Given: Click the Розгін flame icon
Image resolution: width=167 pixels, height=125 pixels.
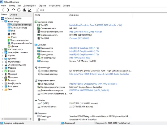Looking at the screenshot, I should tap(9, 37).
